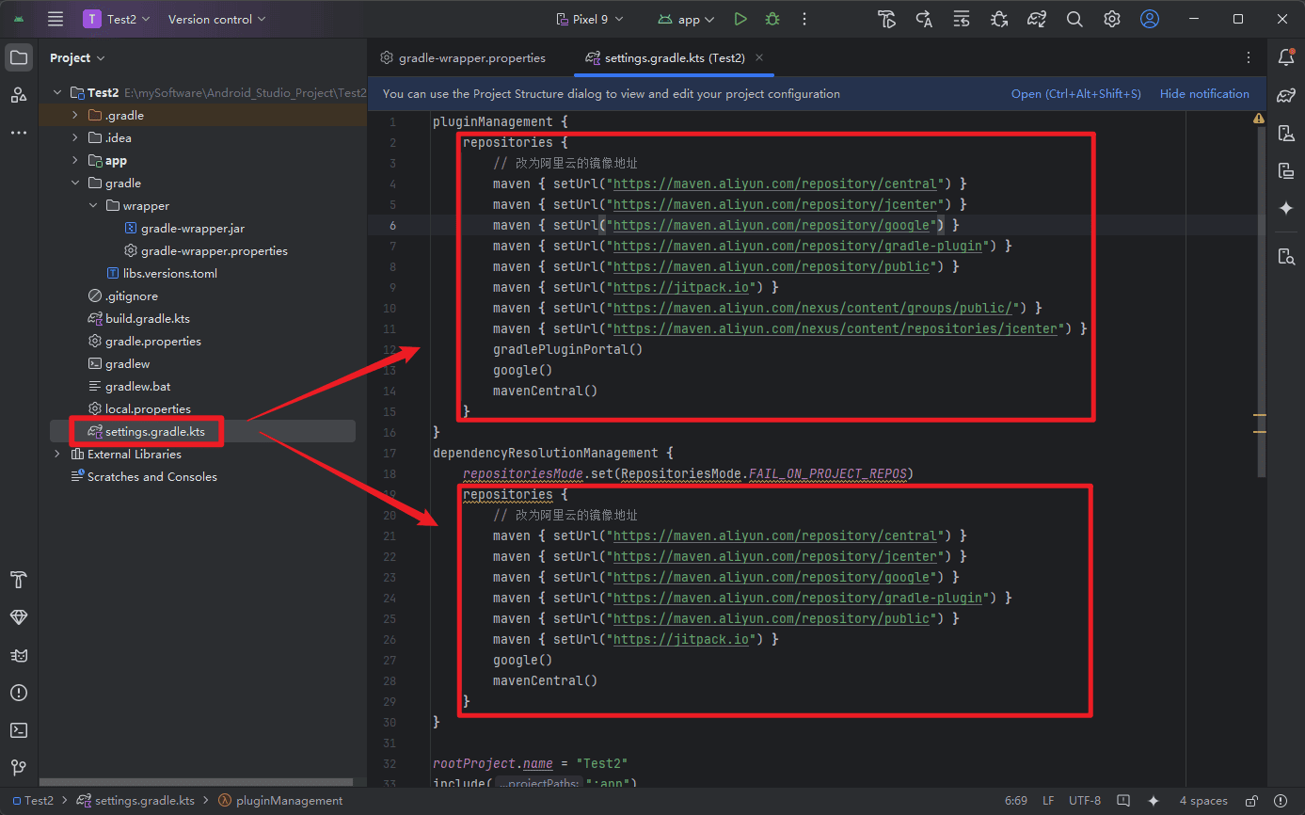Click Open Project Structure link in banner
The width and height of the screenshot is (1305, 815).
pyautogui.click(x=1075, y=94)
